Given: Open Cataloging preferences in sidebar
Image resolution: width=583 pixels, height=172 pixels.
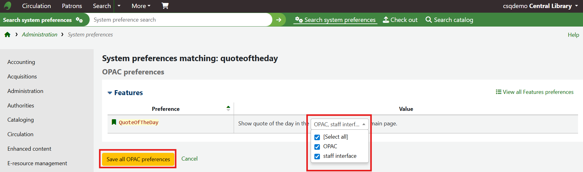Looking at the screenshot, I should [21, 120].
